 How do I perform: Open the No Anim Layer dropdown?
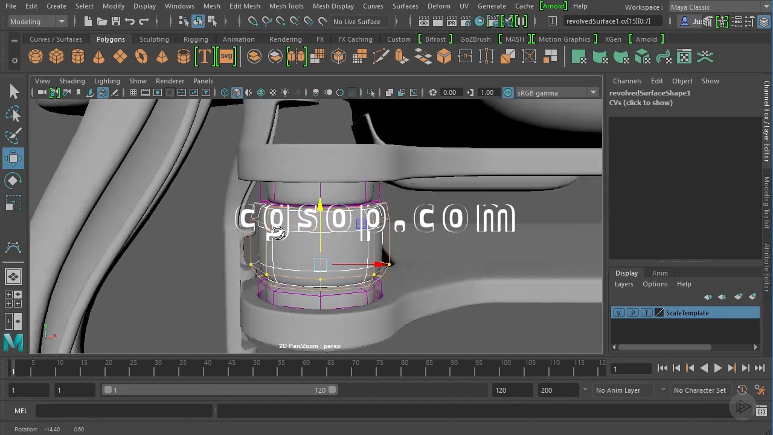pos(629,390)
